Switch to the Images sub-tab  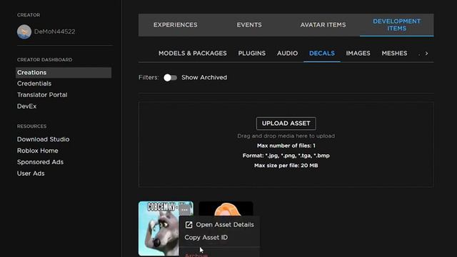click(x=358, y=54)
